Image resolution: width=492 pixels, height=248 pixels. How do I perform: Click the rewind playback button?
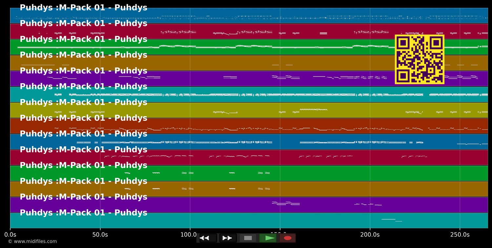(208, 238)
